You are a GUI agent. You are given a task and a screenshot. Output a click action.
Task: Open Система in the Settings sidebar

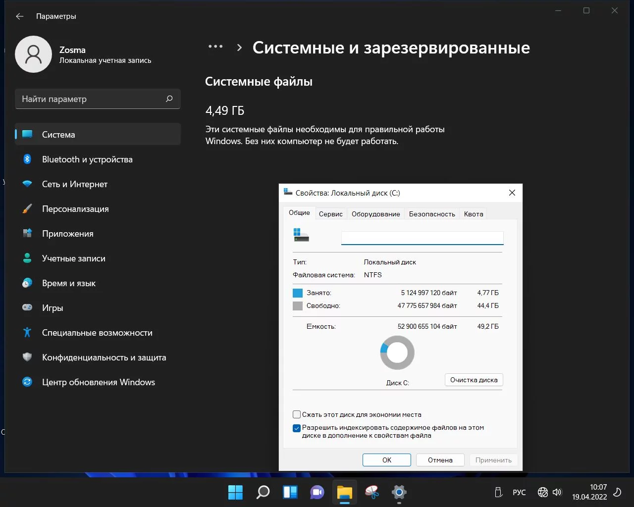(x=98, y=134)
